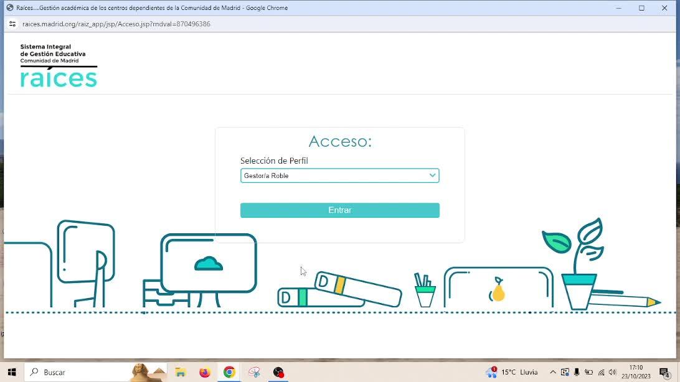Open the Selección de Perfil dropdown

tap(339, 175)
